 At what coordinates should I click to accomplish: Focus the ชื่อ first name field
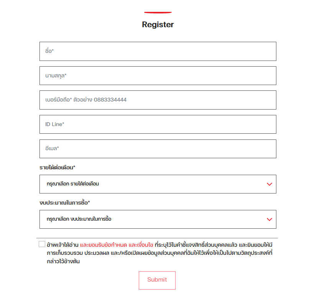click(158, 51)
